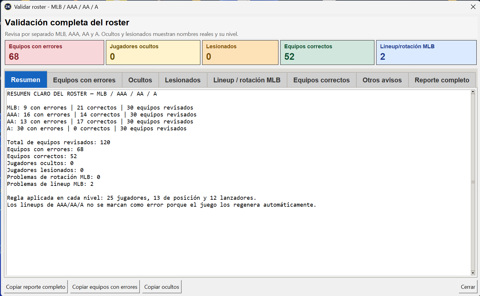This screenshot has height=296, width=480.
Task: Click the scrollbar down arrow
Action: pyautogui.click(x=473, y=273)
